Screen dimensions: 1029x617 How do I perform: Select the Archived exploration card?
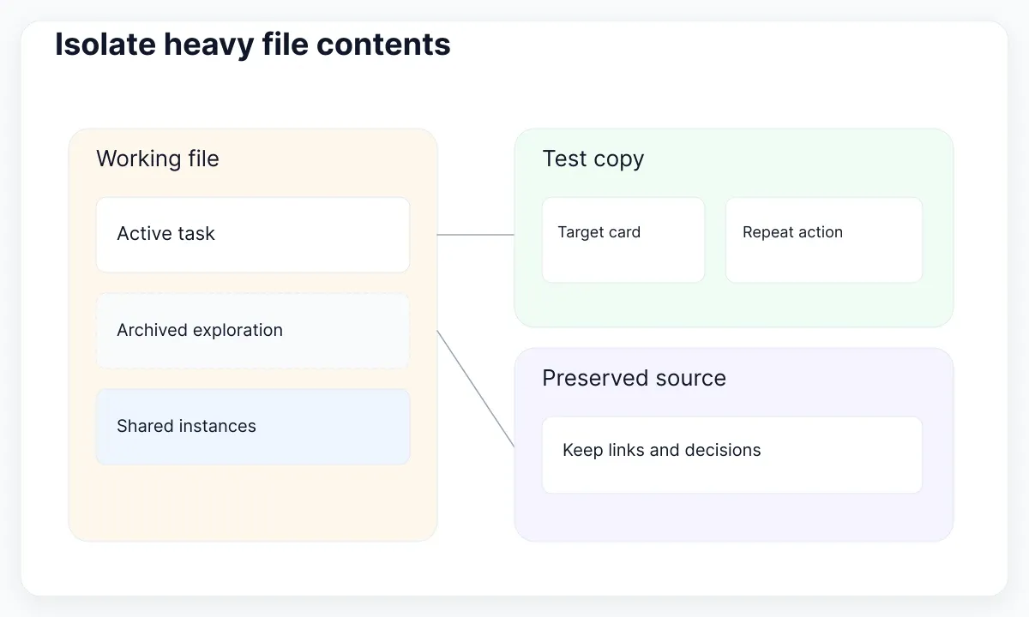click(253, 331)
